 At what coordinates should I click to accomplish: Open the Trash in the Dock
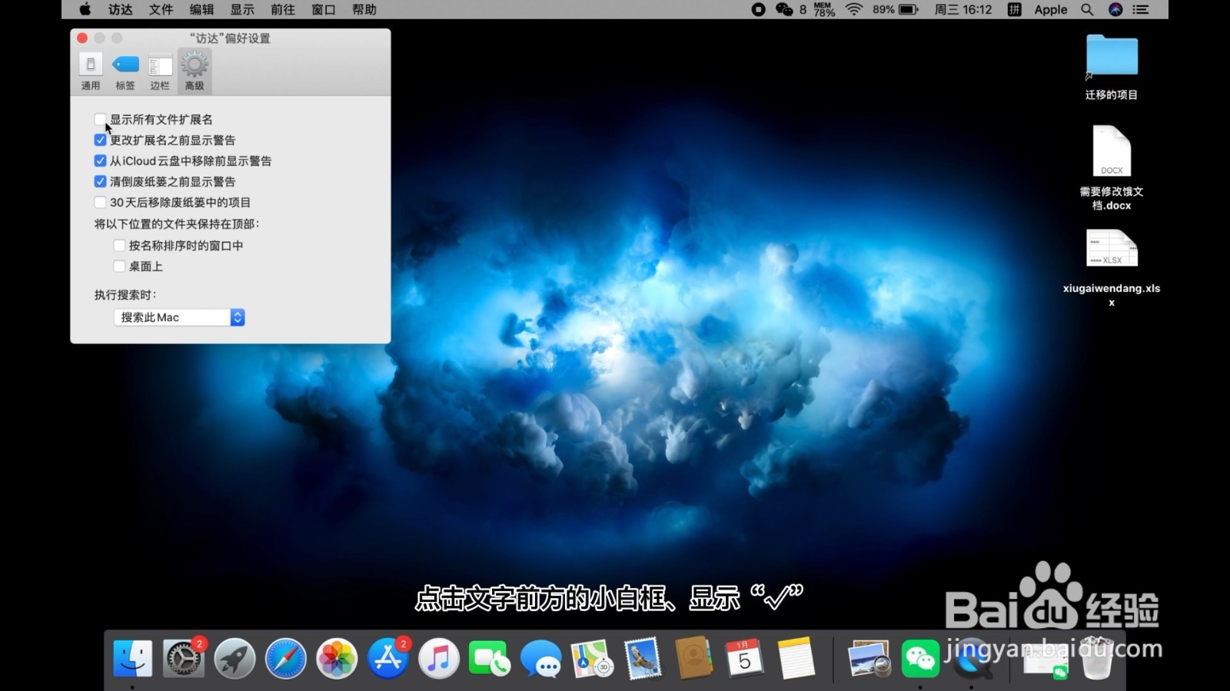point(1097,658)
